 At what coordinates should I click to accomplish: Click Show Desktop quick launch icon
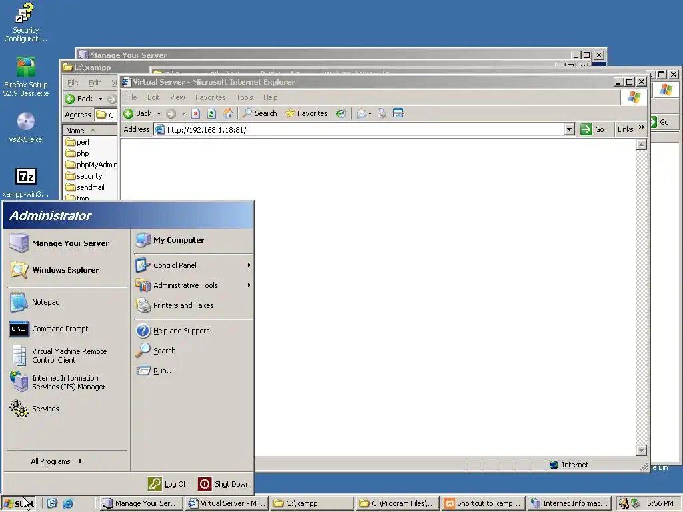[52, 503]
